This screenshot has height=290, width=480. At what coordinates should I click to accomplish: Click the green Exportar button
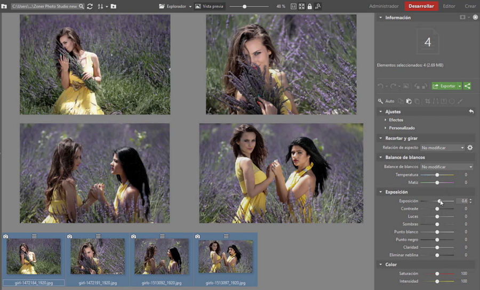coord(444,86)
